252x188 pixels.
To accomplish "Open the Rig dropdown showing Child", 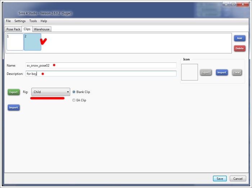I will pyautogui.click(x=50, y=92).
